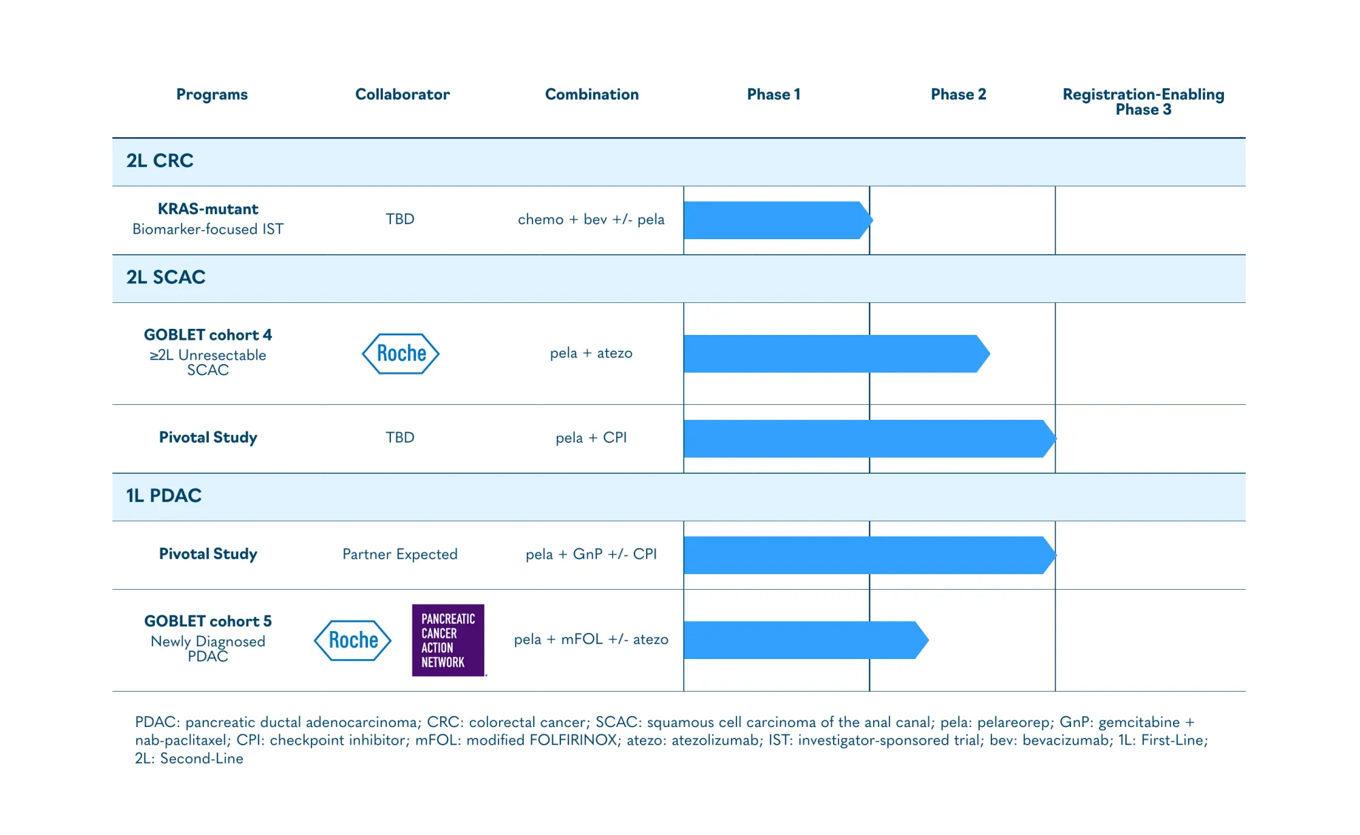Click the GOBLET cohort 4 progress bar
Viewport: 1360px width, 835px height.
835,354
